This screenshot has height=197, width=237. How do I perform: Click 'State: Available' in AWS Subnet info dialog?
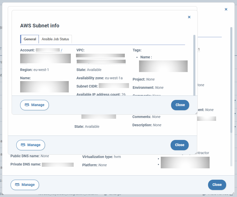(x=89, y=70)
